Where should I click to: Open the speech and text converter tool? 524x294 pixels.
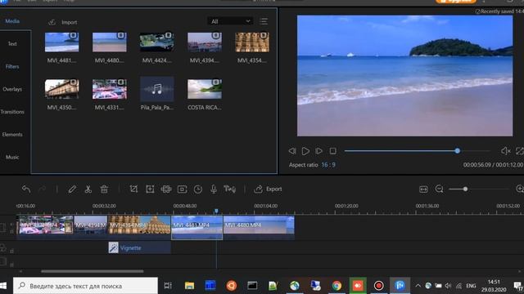(x=229, y=189)
